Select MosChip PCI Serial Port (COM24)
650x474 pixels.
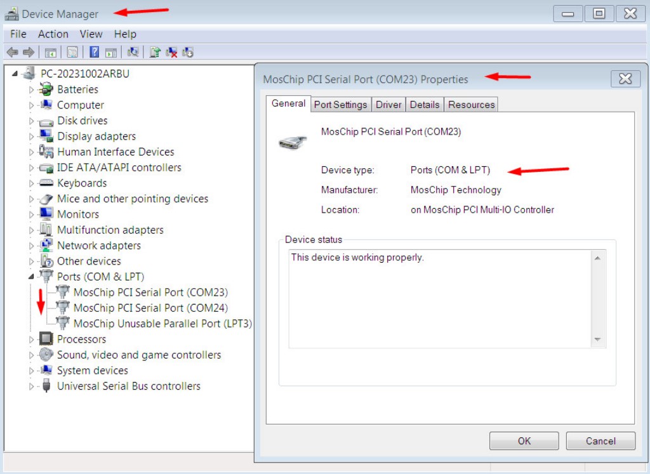(x=151, y=308)
